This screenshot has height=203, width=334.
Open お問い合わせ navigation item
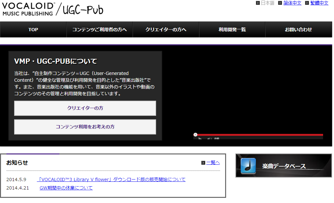tap(298, 30)
